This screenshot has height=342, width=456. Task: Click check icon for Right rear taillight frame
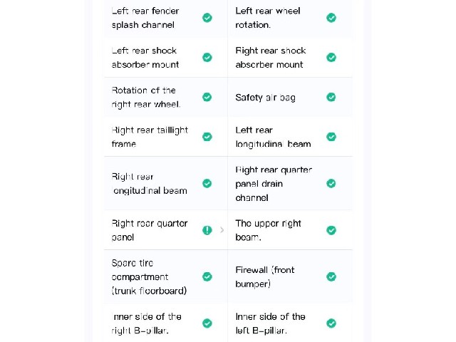coord(207,137)
